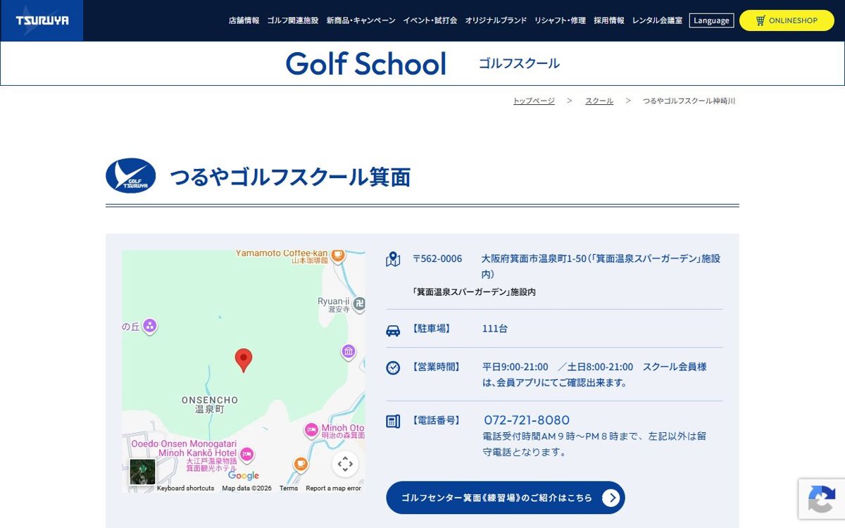Click Minoh Oto hotel marker on map
The image size is (845, 528).
coord(311,429)
